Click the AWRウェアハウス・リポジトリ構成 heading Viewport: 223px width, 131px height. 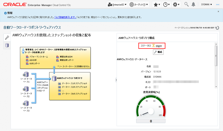pyautogui.click(x=136, y=38)
